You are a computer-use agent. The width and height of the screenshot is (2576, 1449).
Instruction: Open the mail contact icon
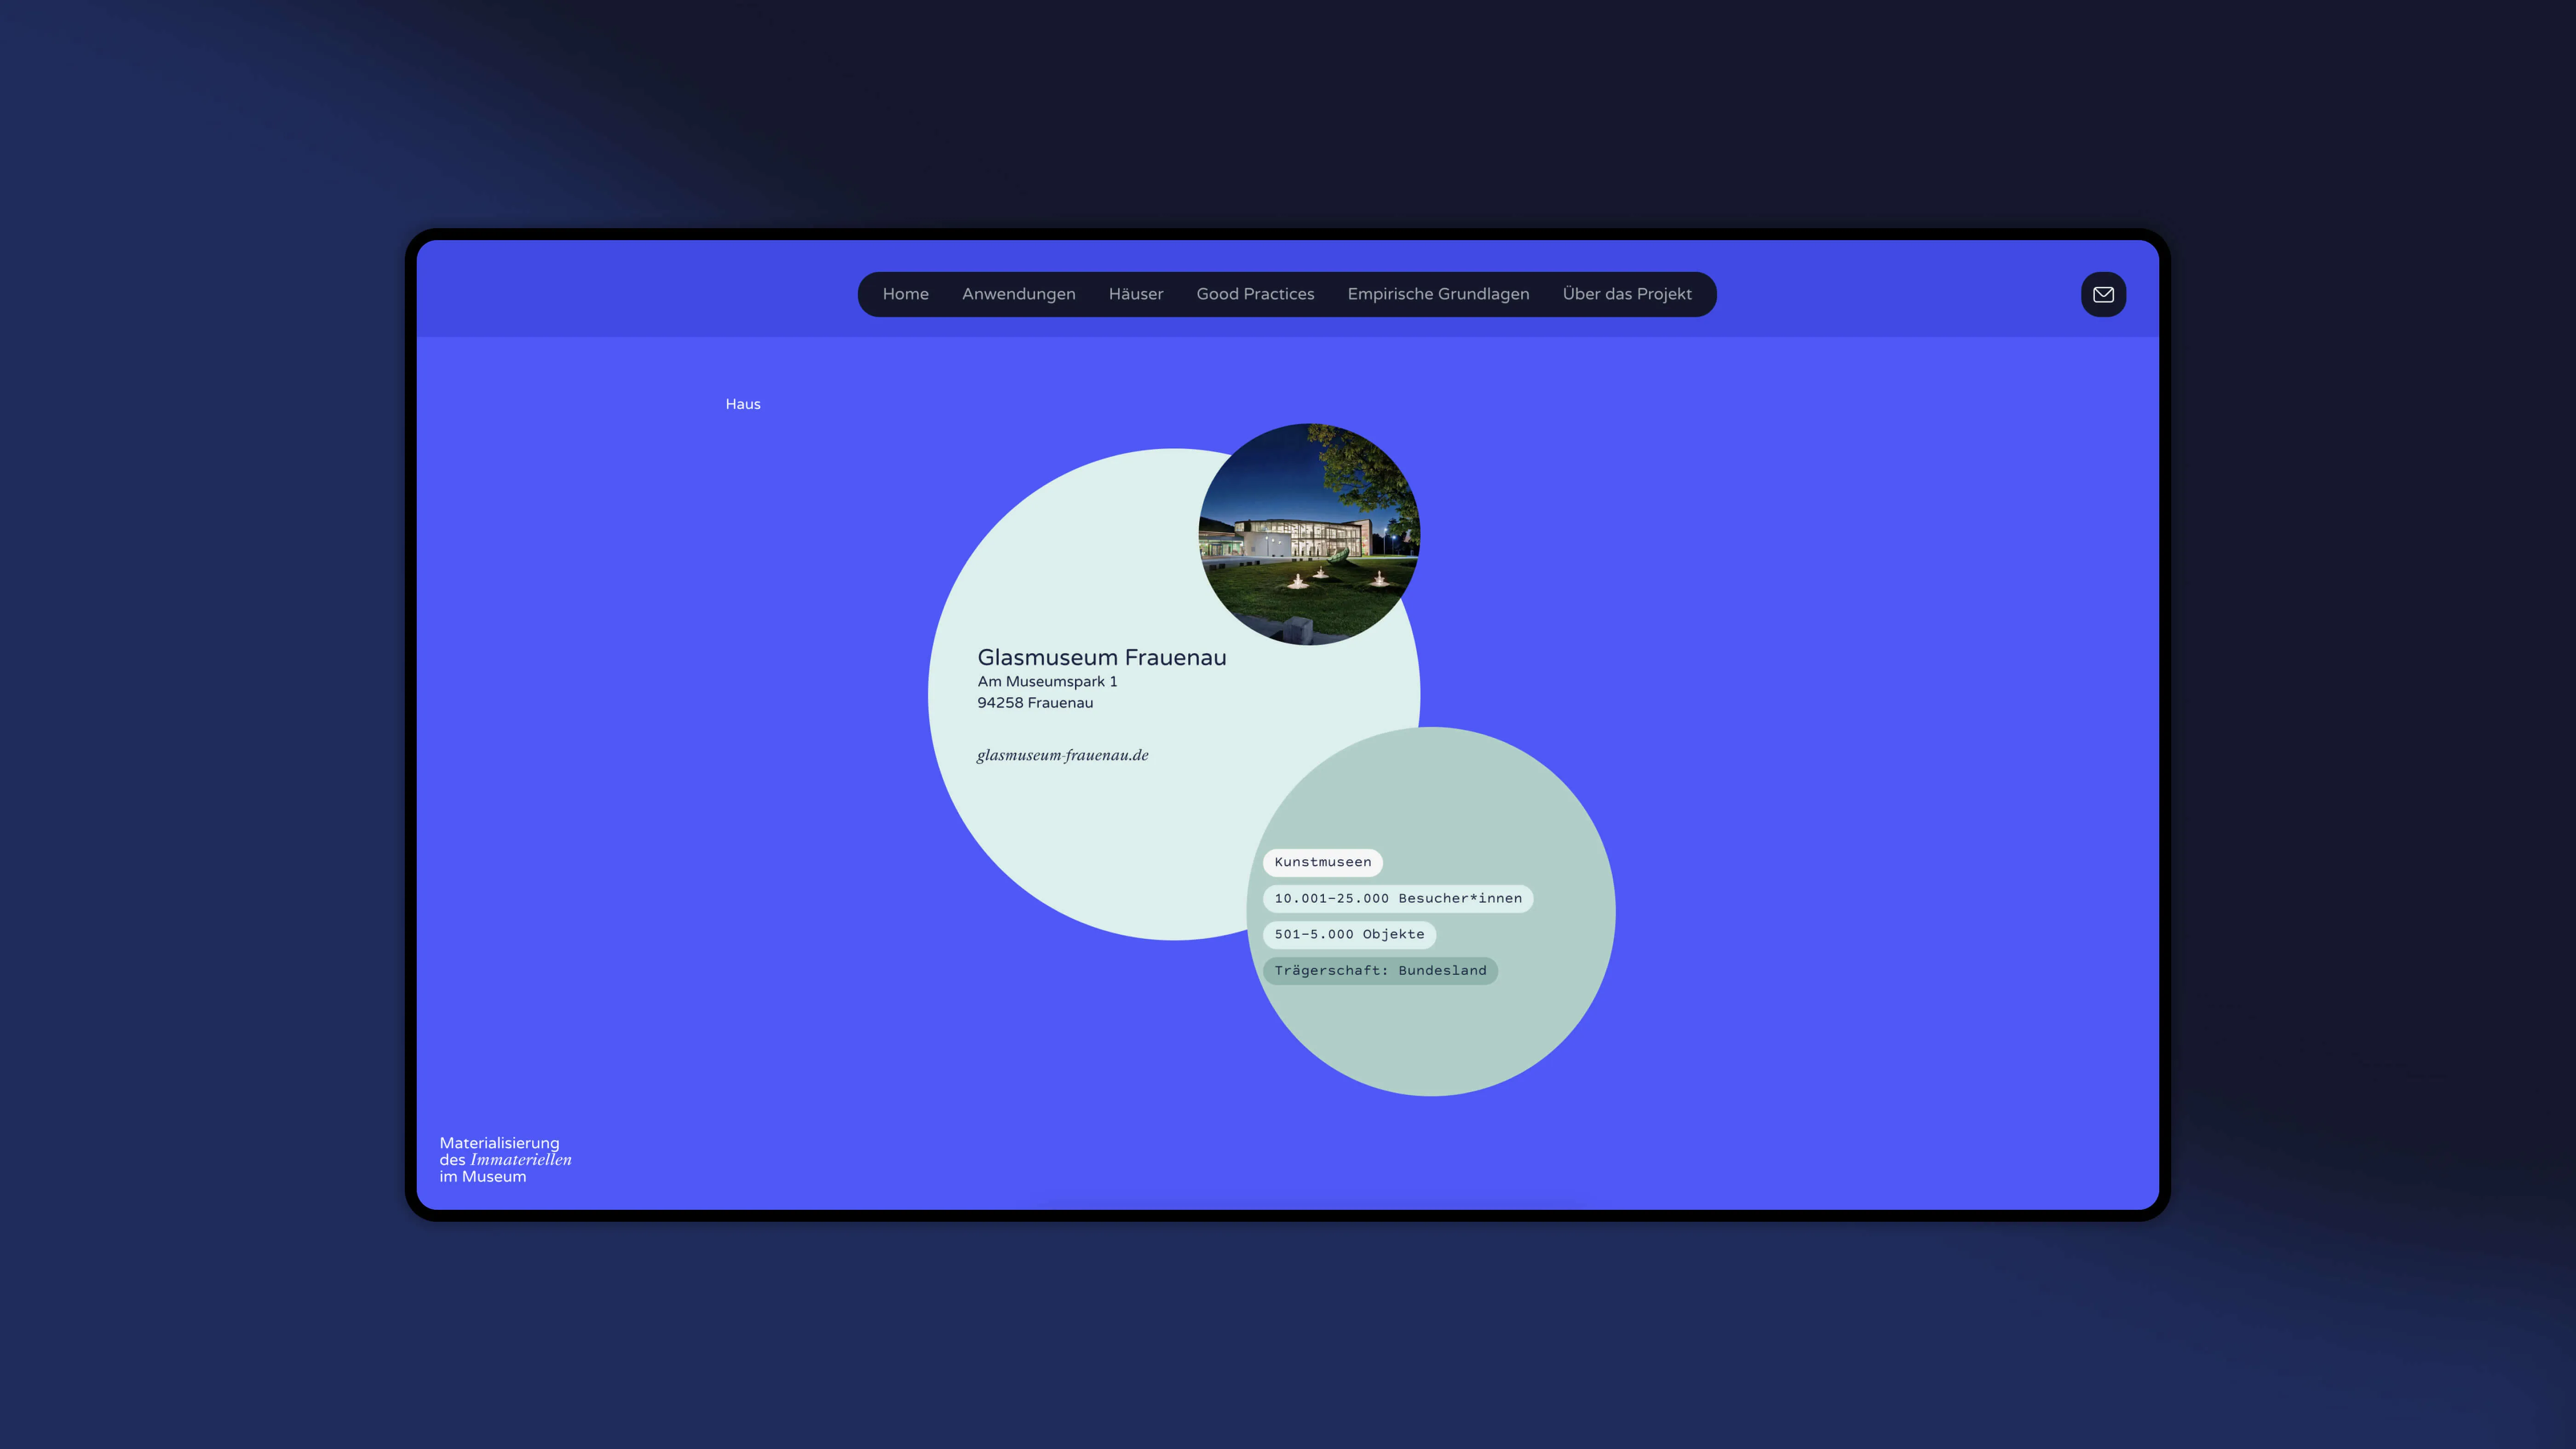[x=2103, y=294]
